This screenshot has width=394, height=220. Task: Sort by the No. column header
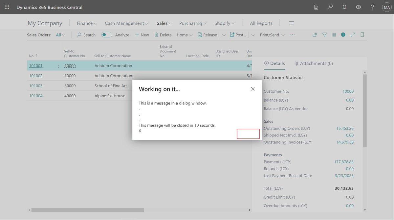[x=33, y=56]
